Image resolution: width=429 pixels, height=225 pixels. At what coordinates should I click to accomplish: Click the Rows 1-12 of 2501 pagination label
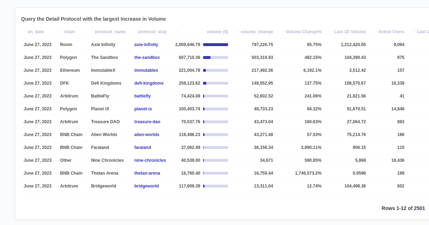click(x=403, y=208)
